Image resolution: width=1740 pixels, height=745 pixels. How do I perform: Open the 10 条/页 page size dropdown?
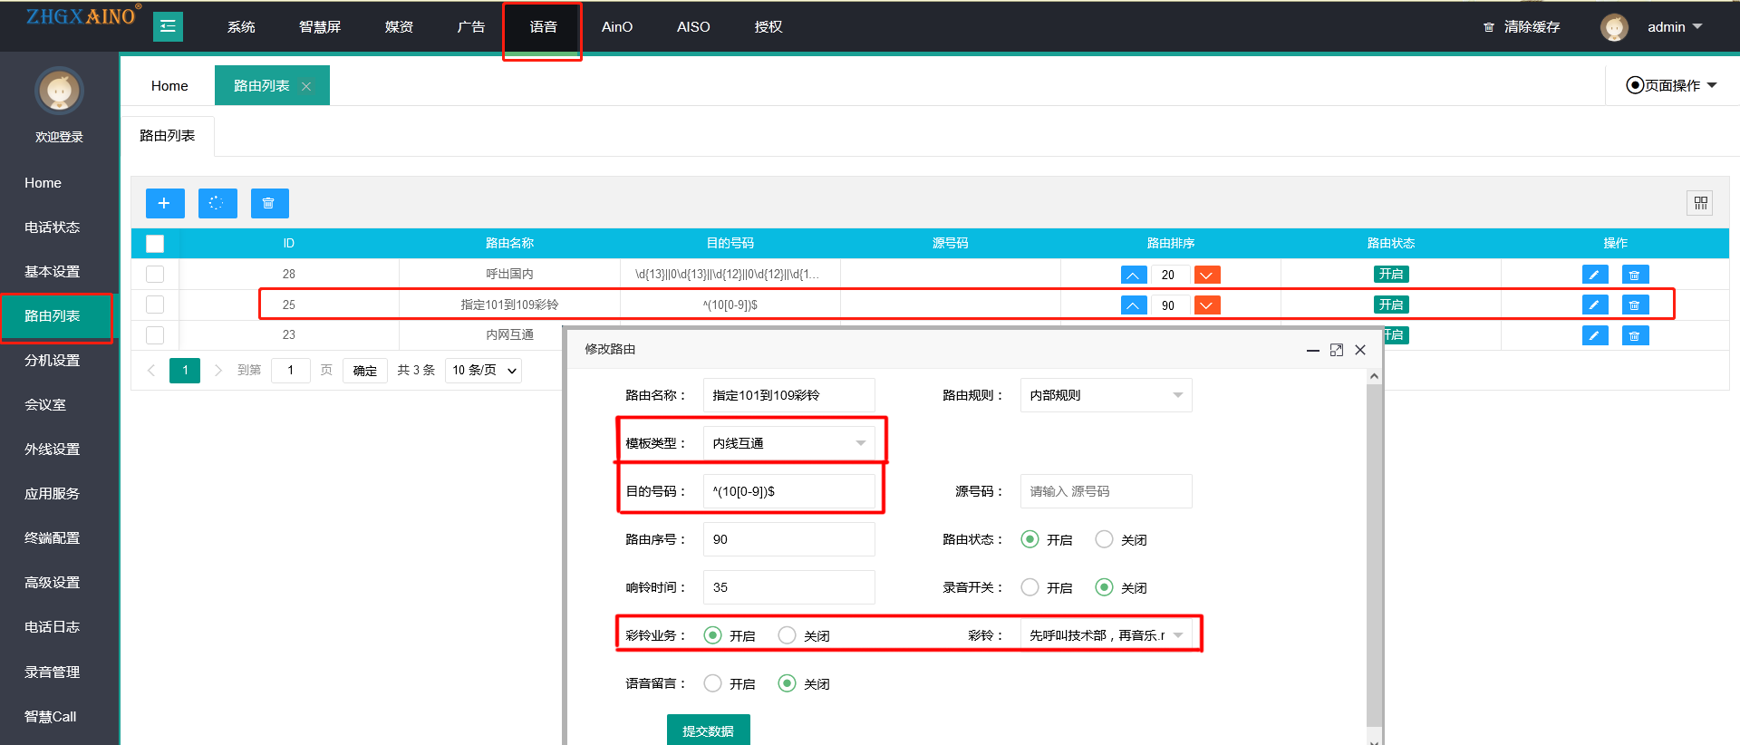(483, 370)
